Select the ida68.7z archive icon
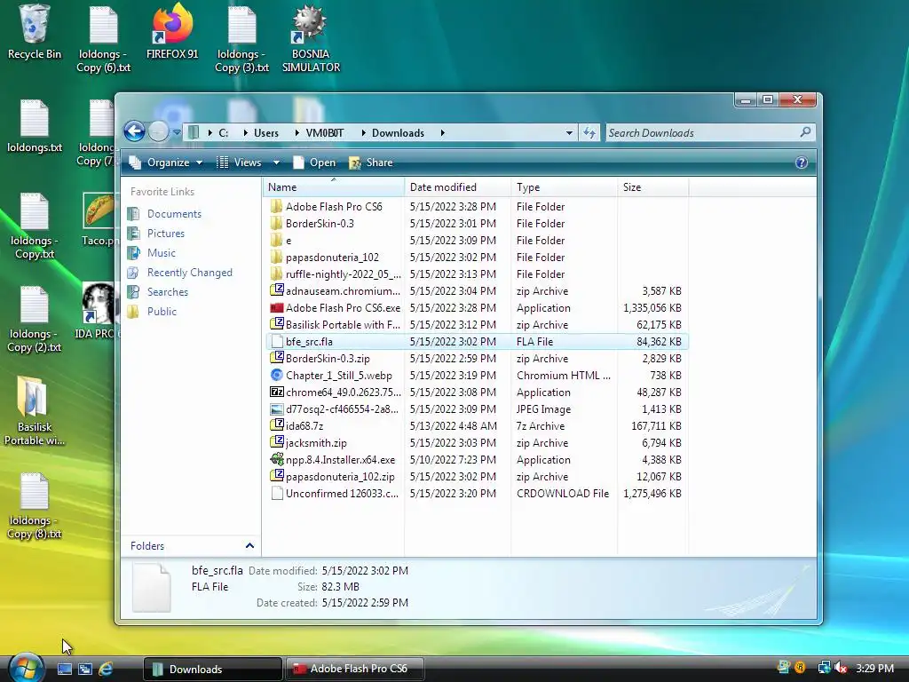This screenshot has width=909, height=682. [277, 425]
